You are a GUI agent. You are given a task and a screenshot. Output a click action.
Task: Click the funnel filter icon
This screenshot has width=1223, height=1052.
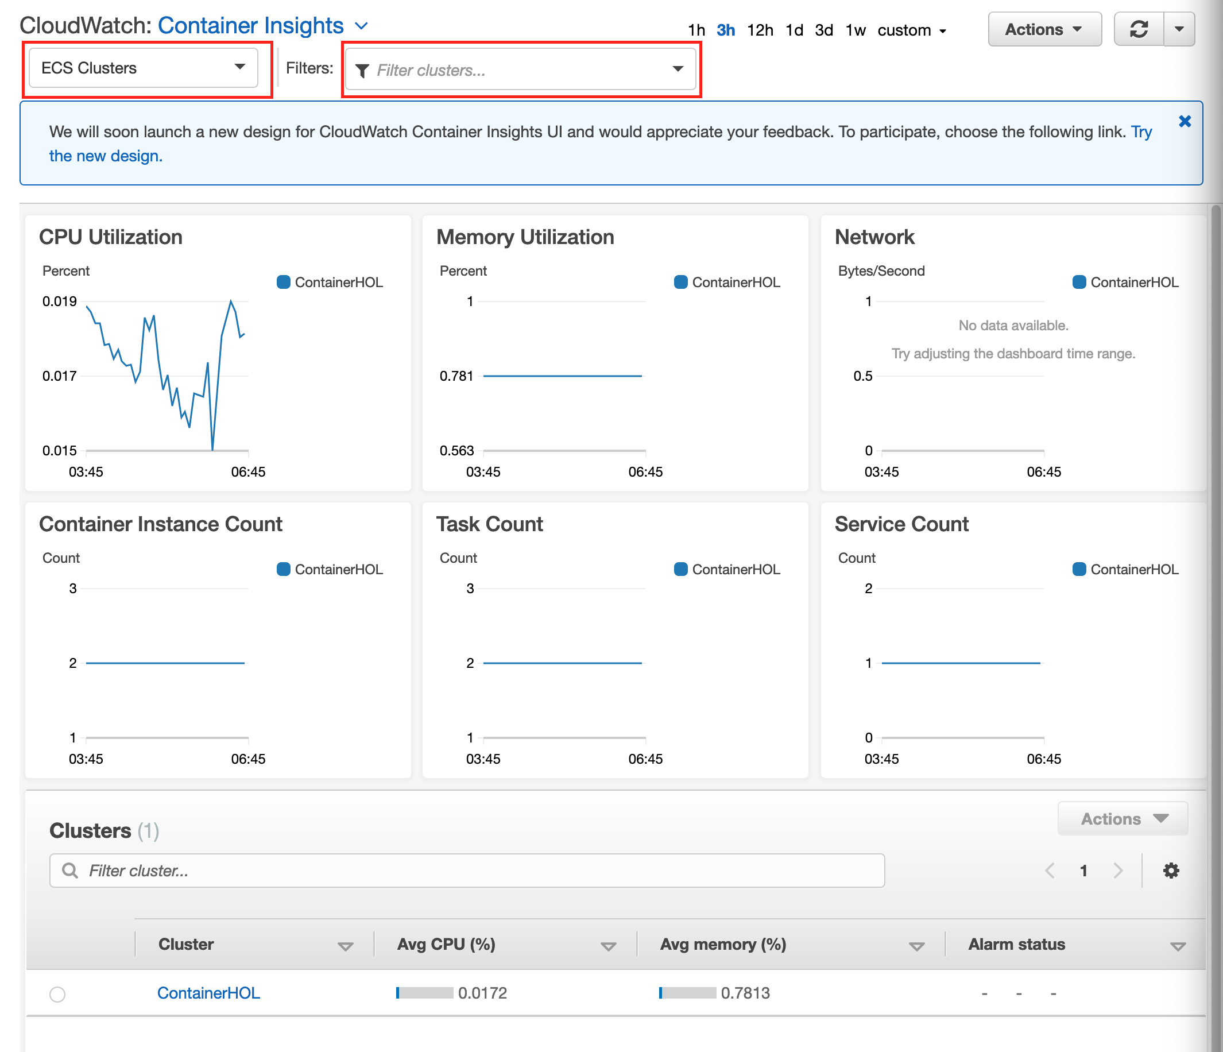(362, 70)
